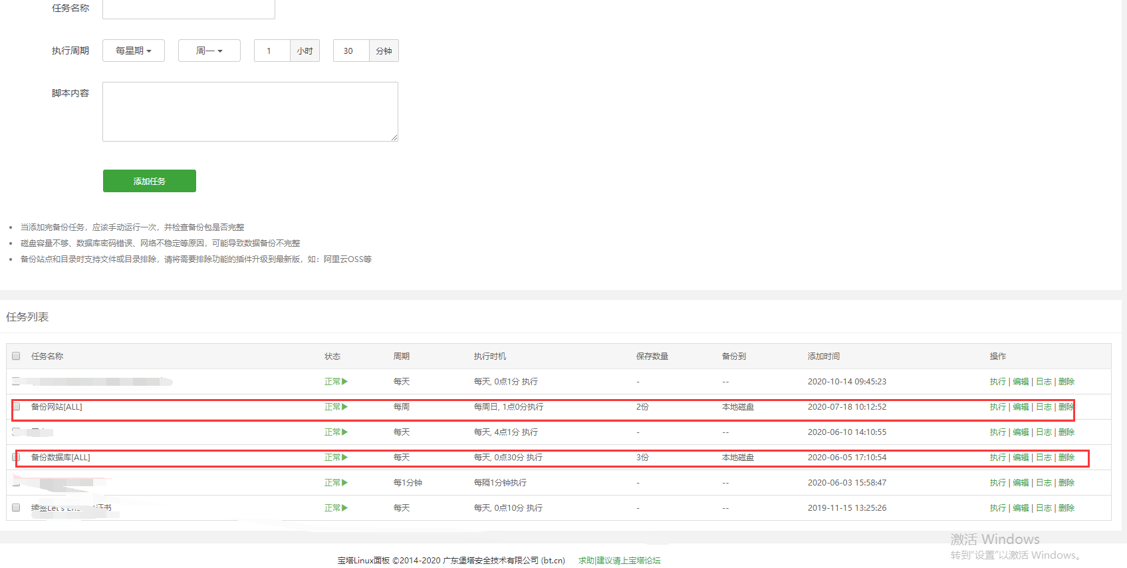Click the 3份 save count cell
The width and height of the screenshot is (1127, 568).
pyautogui.click(x=642, y=458)
